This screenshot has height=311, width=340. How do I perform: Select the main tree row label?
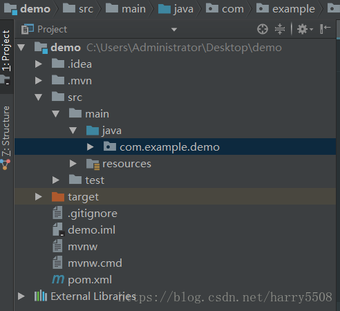[x=97, y=114]
